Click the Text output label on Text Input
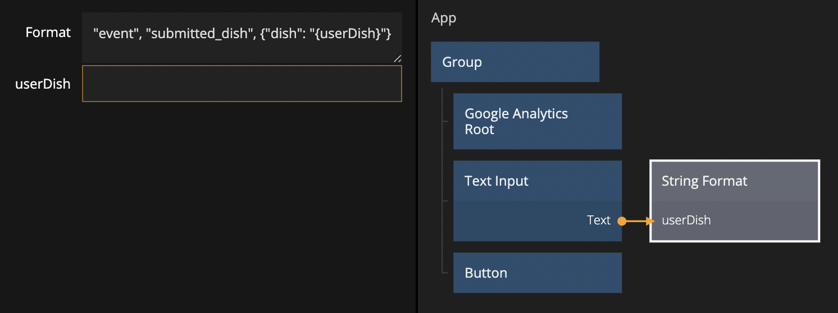The image size is (838, 313). (598, 220)
